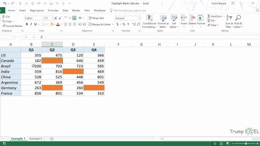Open the General number format dropdown
The width and height of the screenshot is (260, 146).
[139, 18]
